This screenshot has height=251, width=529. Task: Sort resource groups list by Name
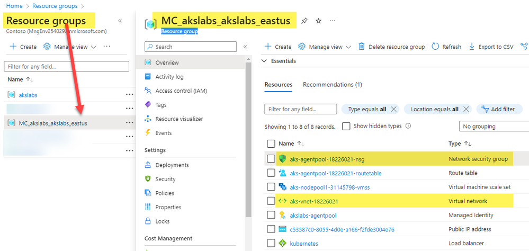click(20, 79)
